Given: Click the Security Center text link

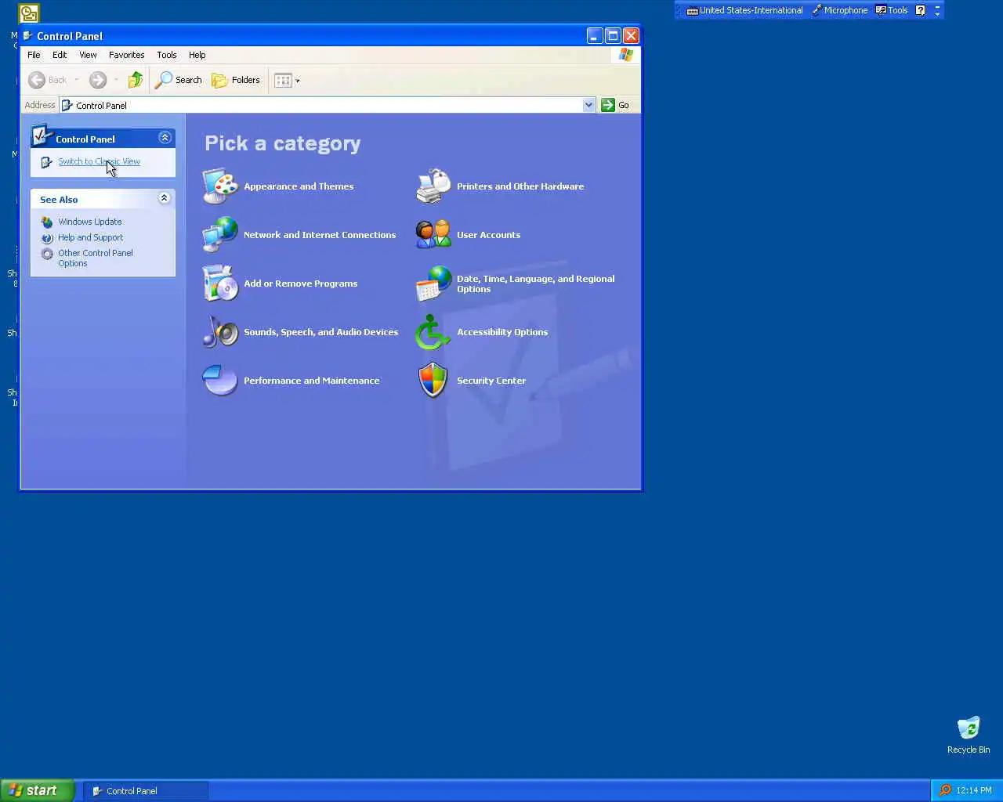Looking at the screenshot, I should pyautogui.click(x=491, y=381).
